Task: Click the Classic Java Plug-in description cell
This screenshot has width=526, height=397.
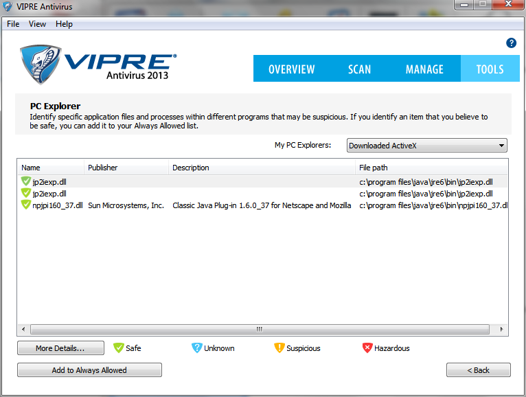Action: point(262,205)
